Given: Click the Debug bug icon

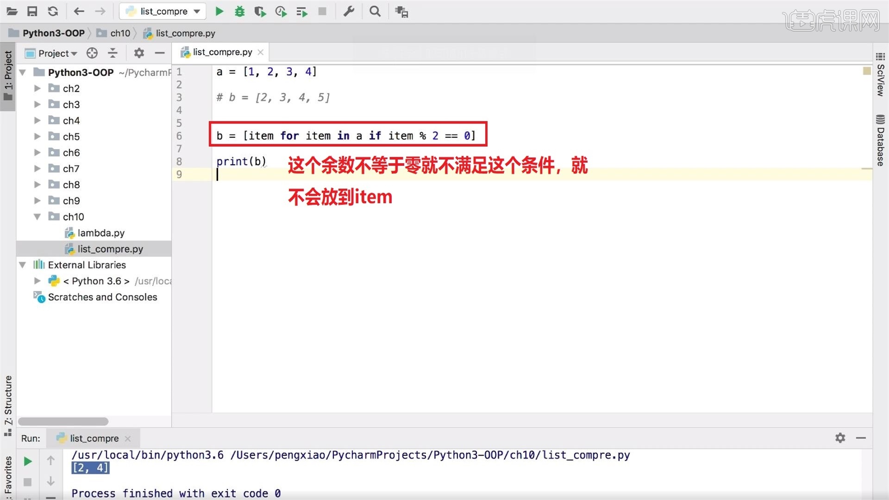Looking at the screenshot, I should point(239,12).
